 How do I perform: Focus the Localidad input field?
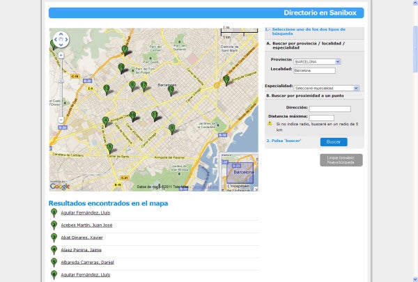coord(315,70)
